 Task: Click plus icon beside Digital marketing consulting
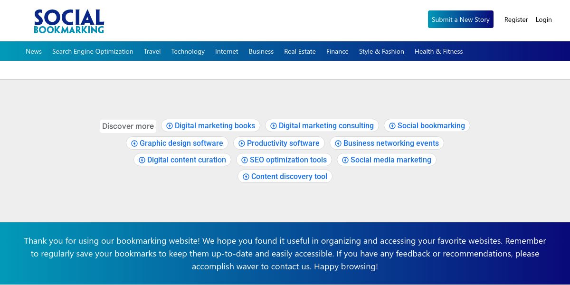[x=274, y=126]
